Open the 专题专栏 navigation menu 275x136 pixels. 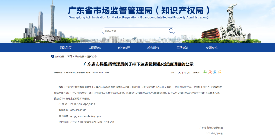[x=212, y=48]
